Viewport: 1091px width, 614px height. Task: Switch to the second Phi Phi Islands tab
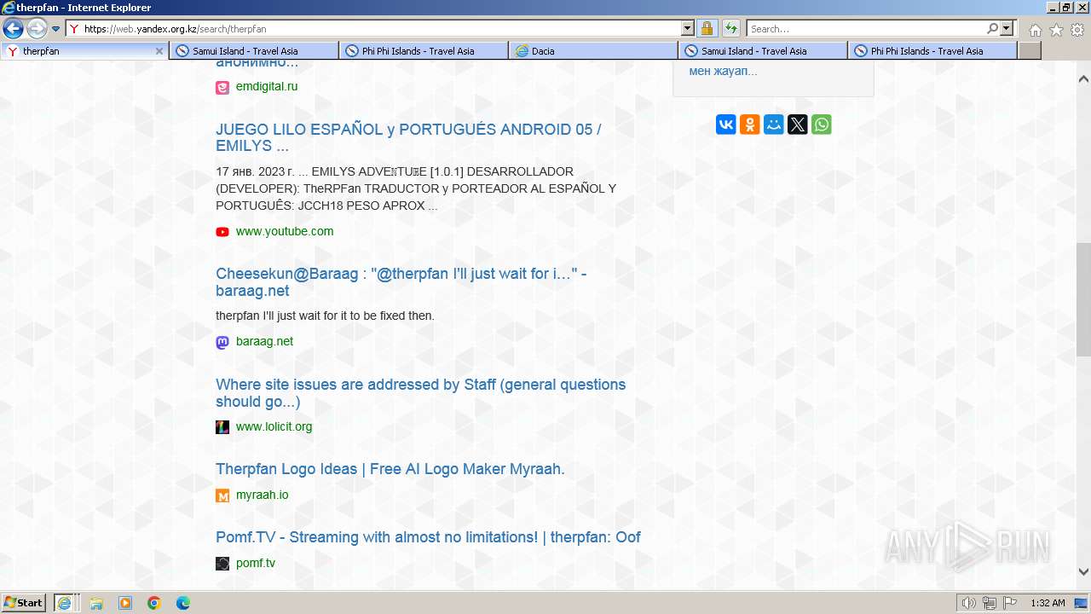[932, 51]
